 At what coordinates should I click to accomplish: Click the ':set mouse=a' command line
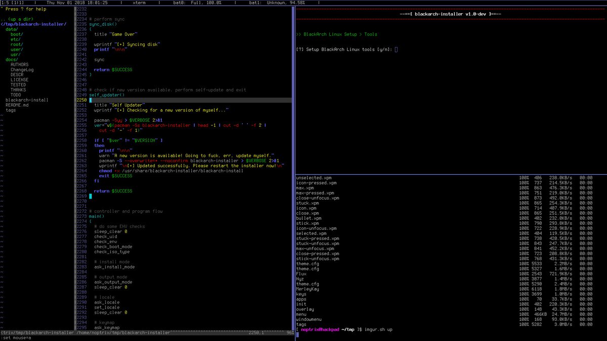[x=16, y=337]
